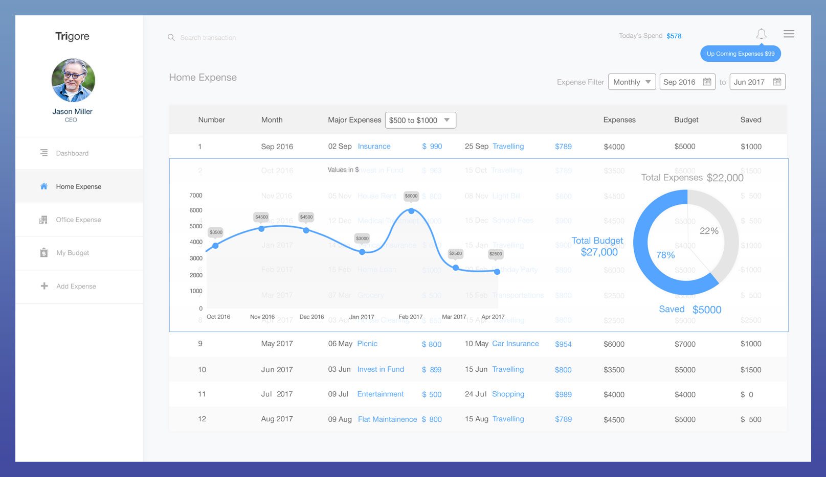Click the Home Expense house icon

tap(44, 186)
